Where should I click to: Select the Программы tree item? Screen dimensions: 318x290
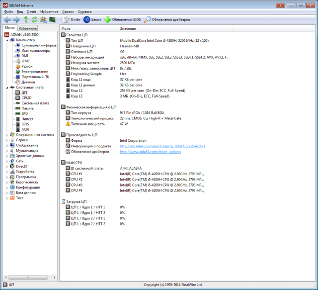23,177
